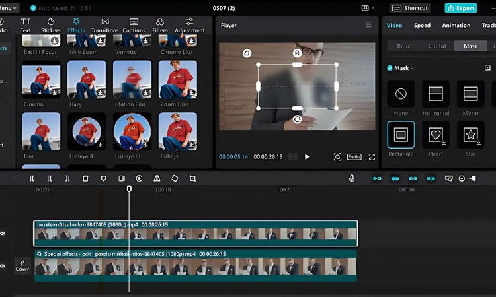Open the Shortcut panel
Viewport: 496px width, 297px height.
click(410, 8)
